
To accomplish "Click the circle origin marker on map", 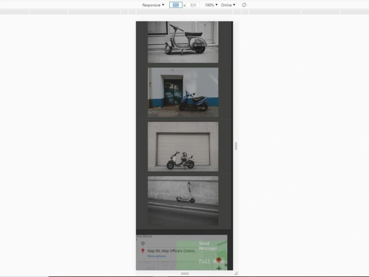I will [x=142, y=243].
